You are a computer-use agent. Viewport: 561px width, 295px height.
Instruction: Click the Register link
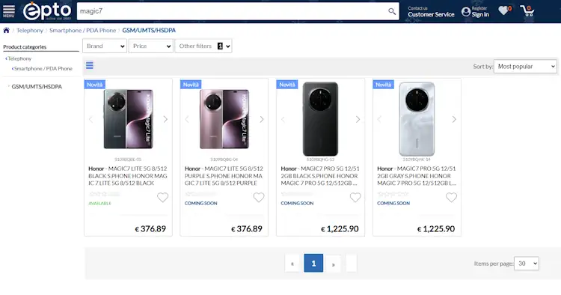pos(479,8)
